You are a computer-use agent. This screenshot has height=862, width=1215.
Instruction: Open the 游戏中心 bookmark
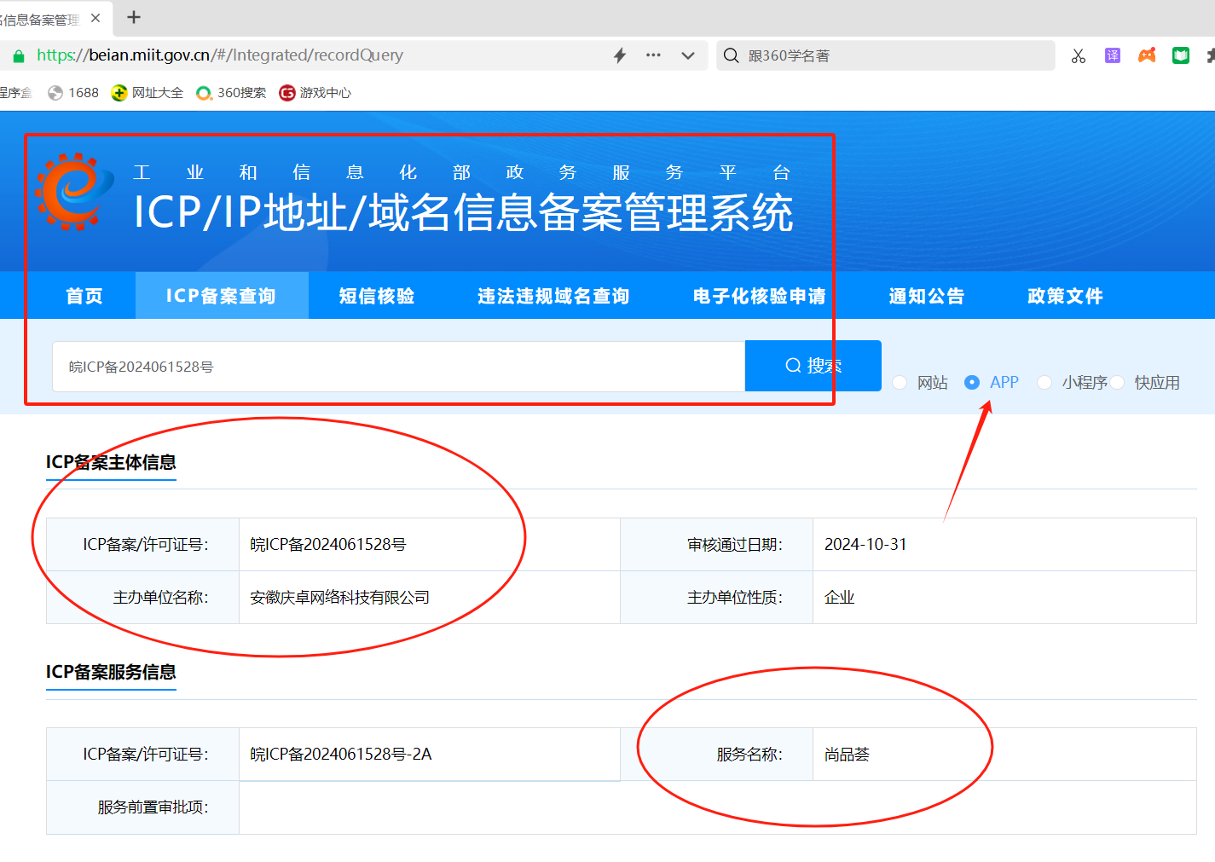click(x=315, y=93)
